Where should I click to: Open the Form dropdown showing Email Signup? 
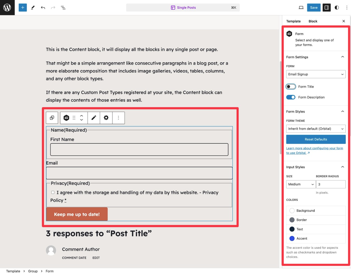[316, 74]
